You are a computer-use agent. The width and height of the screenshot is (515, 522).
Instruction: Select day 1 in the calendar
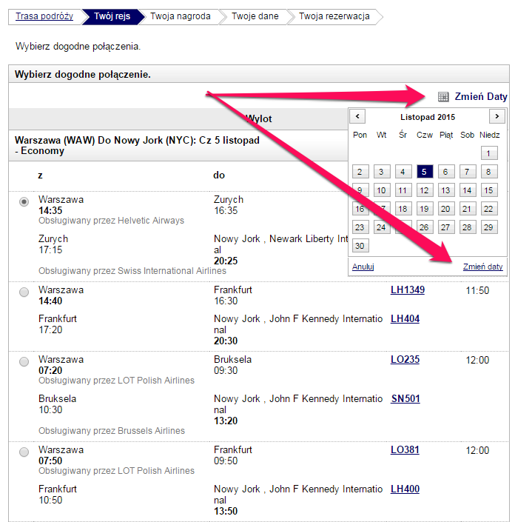click(x=488, y=153)
